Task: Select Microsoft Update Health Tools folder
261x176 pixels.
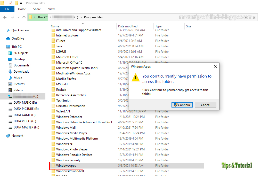Action: click(x=77, y=68)
